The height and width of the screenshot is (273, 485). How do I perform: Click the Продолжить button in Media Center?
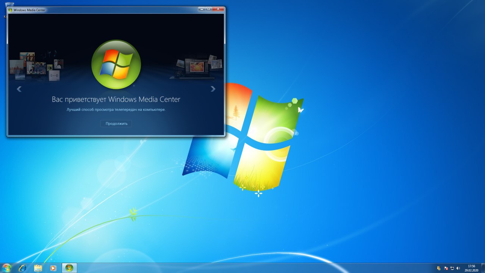[x=116, y=124]
